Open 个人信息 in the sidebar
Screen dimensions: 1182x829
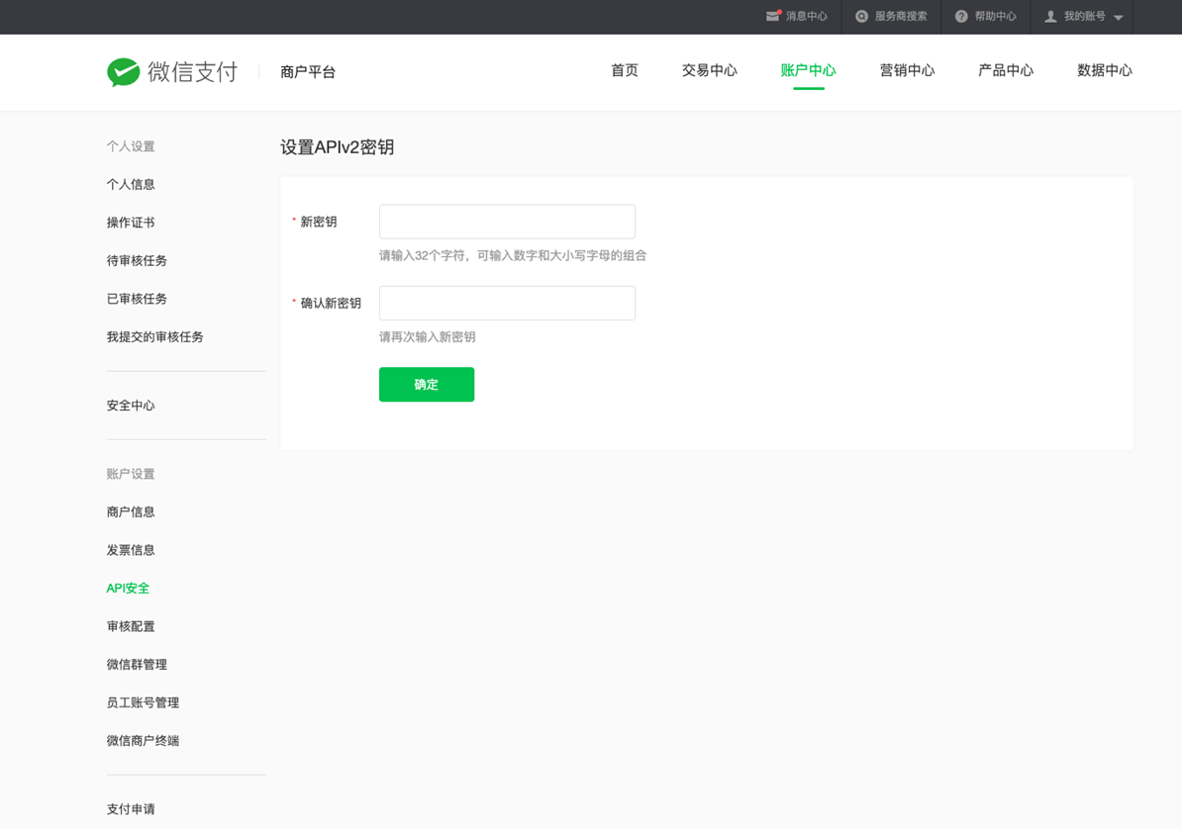pyautogui.click(x=131, y=184)
